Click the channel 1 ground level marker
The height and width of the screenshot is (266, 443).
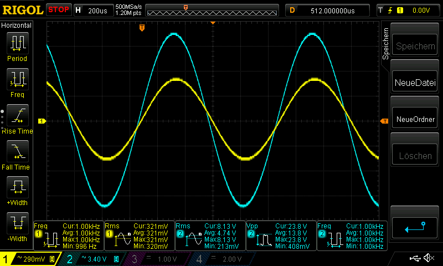click(x=42, y=121)
